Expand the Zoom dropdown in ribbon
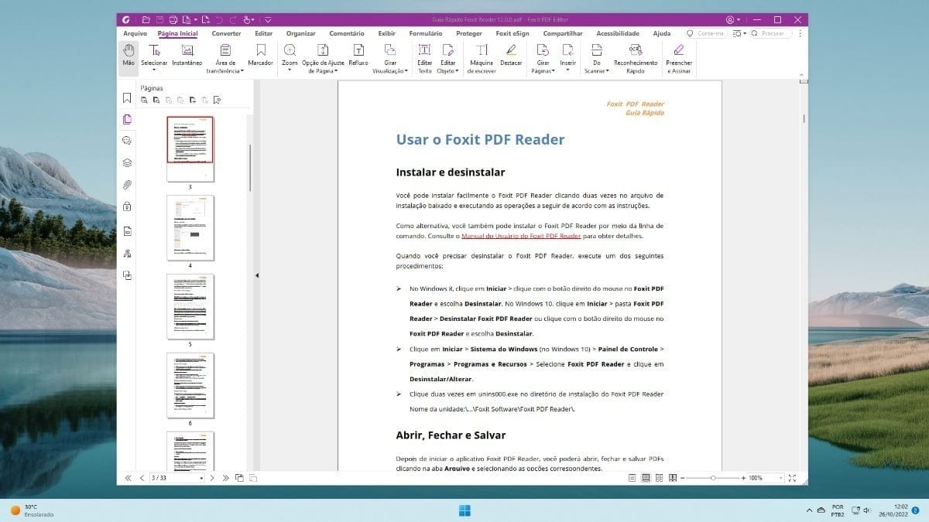The image size is (929, 522). pyautogui.click(x=290, y=70)
